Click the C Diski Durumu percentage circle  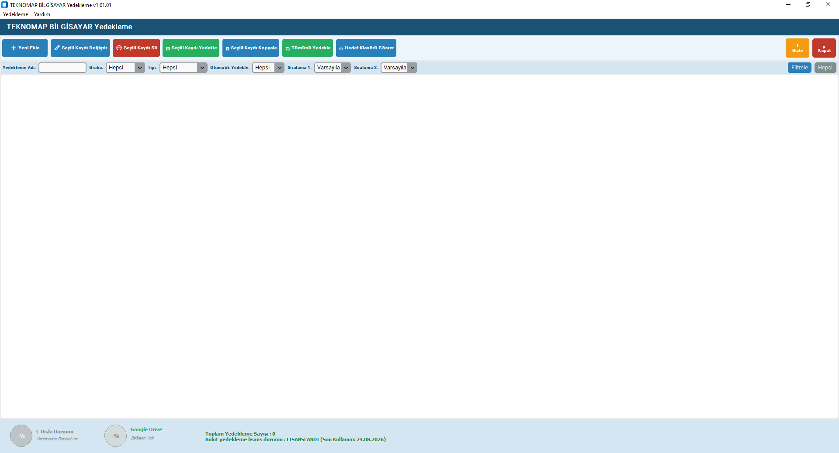pyautogui.click(x=21, y=436)
